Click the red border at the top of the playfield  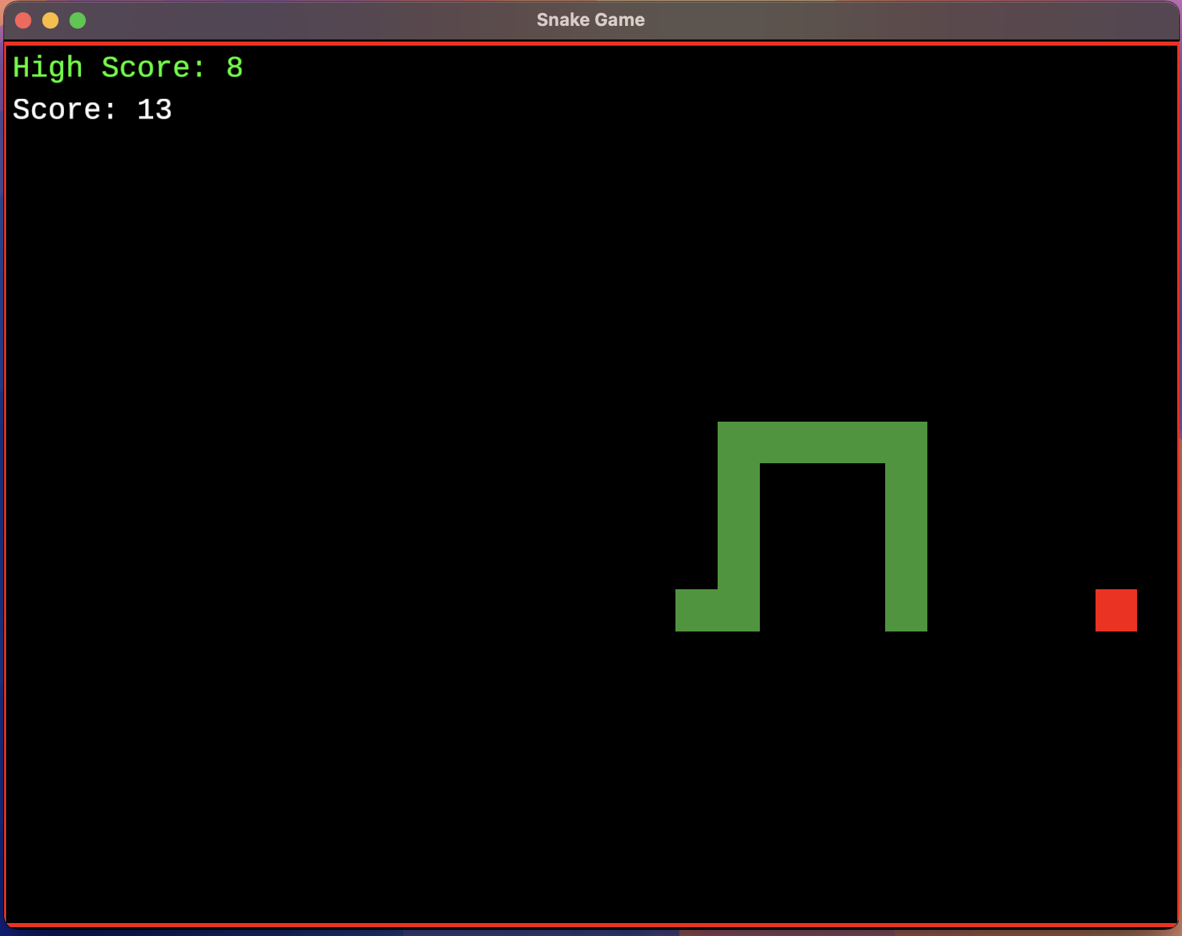pyautogui.click(x=591, y=42)
